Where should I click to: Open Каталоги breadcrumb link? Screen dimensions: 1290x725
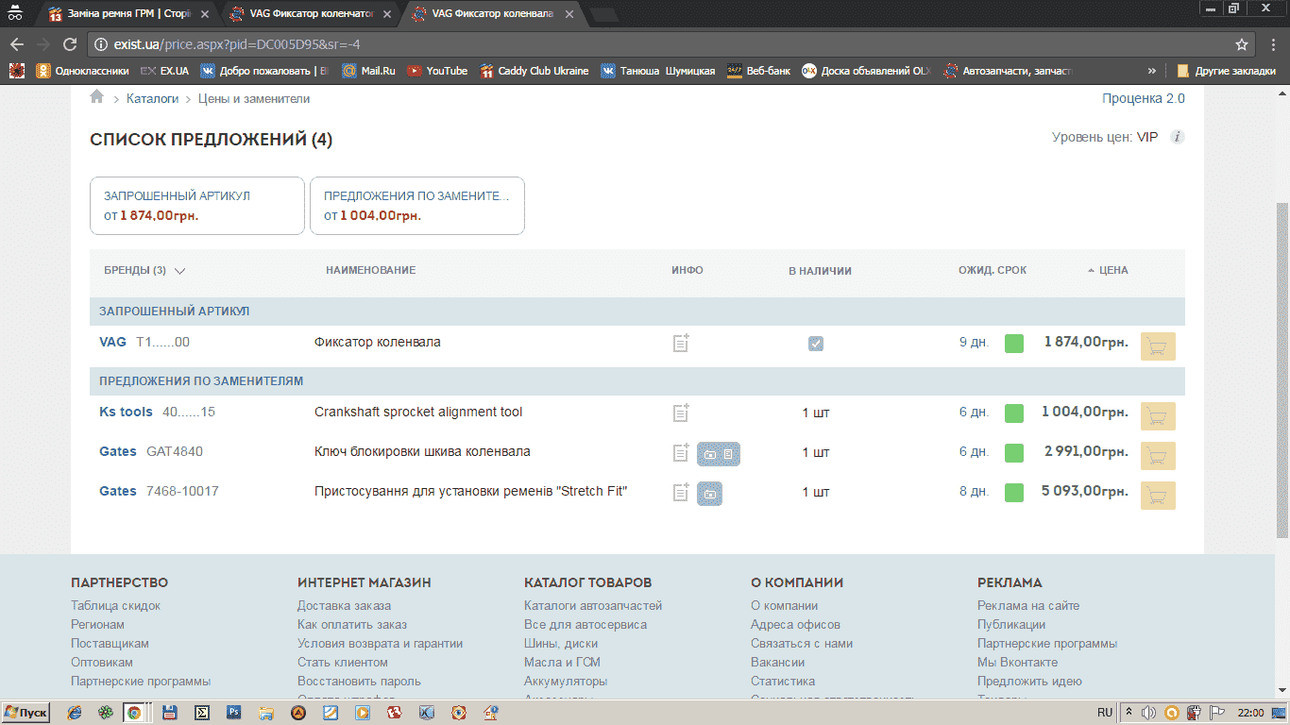click(152, 98)
